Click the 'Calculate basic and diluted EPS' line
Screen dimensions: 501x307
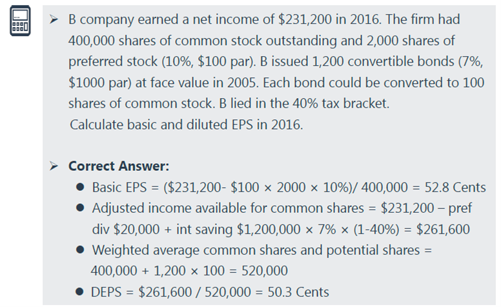tap(186, 124)
